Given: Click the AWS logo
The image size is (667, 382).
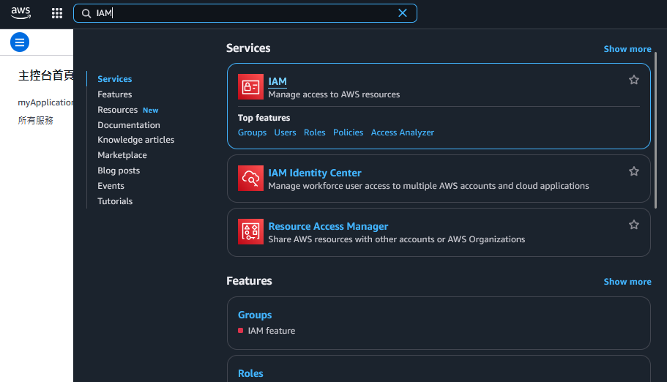Looking at the screenshot, I should tap(21, 13).
